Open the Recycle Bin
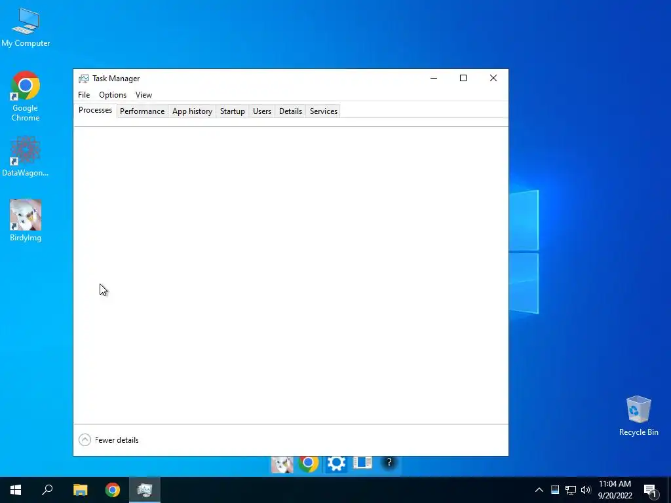671x503 pixels. (638, 416)
